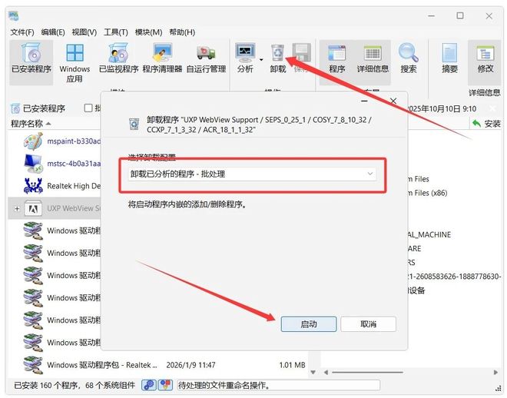Expand the 分析 dropdown arrow
The height and width of the screenshot is (398, 507).
click(x=261, y=59)
